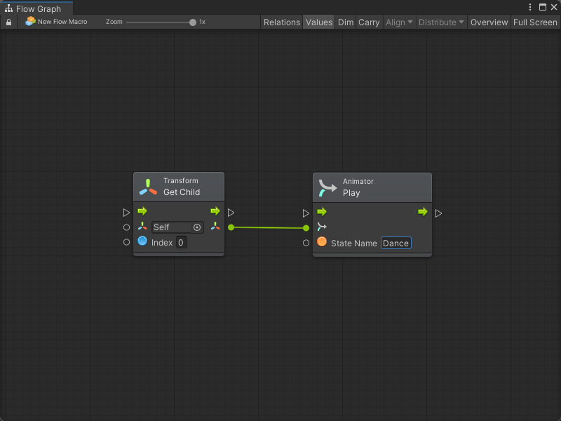
Task: Toggle the Values display option
Action: click(x=319, y=22)
